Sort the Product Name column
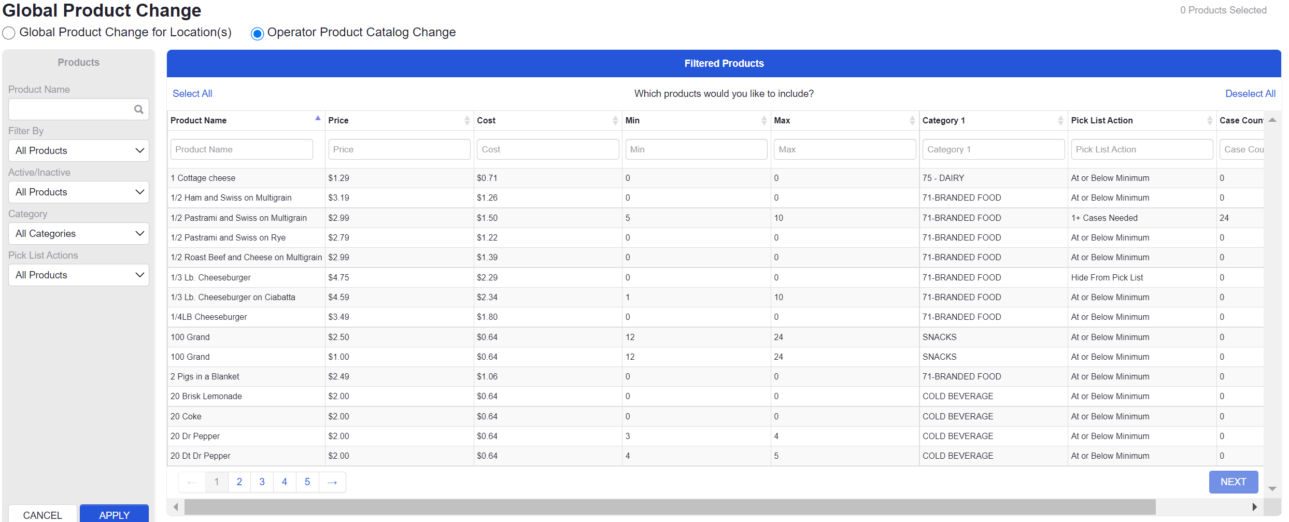This screenshot has height=522, width=1289. pos(318,119)
